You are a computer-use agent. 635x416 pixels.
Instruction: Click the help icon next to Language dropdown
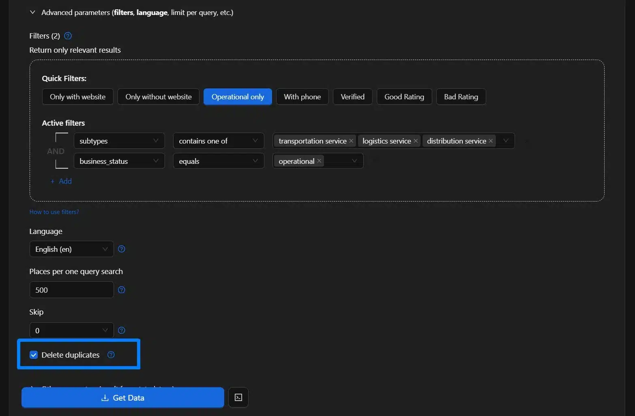[121, 249]
